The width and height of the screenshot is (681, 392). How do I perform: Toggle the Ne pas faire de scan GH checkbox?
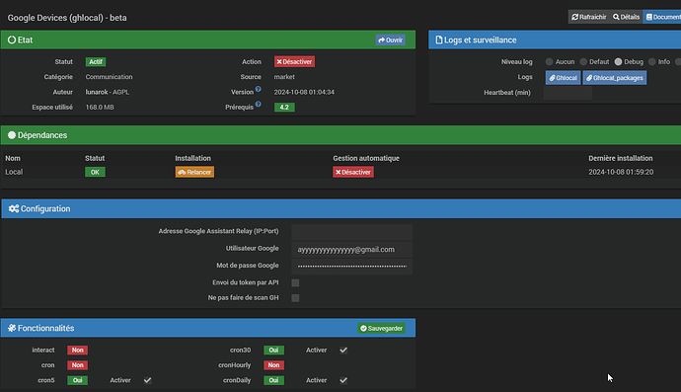click(295, 297)
